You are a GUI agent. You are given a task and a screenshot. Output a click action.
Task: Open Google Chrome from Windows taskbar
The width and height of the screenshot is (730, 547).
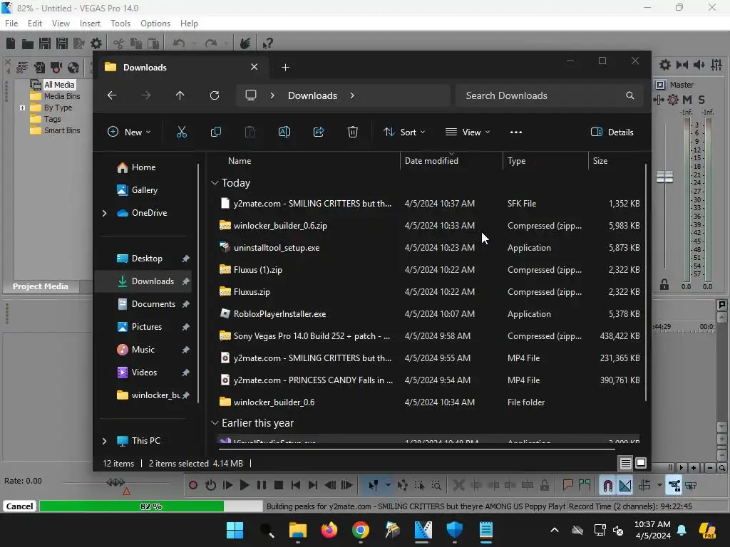360,530
